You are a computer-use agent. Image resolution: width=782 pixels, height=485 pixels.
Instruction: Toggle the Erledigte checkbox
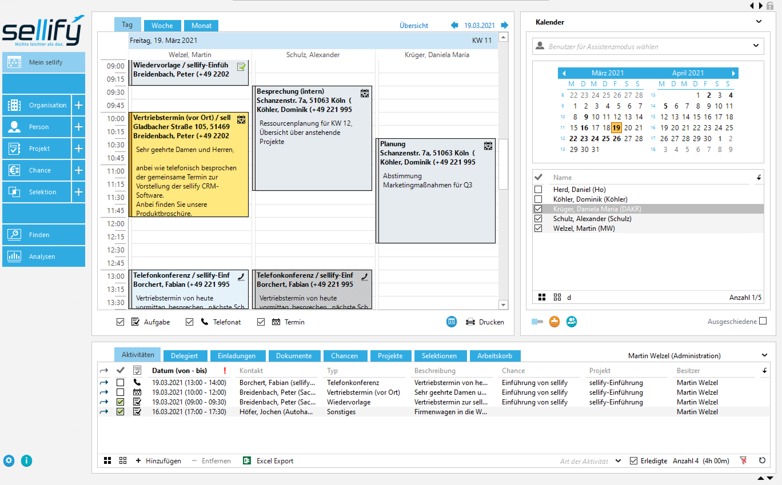tap(633, 461)
